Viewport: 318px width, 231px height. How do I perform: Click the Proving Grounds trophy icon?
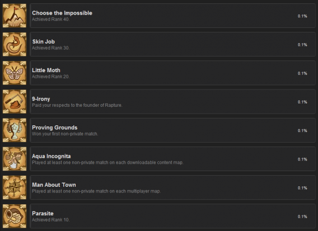point(15,130)
